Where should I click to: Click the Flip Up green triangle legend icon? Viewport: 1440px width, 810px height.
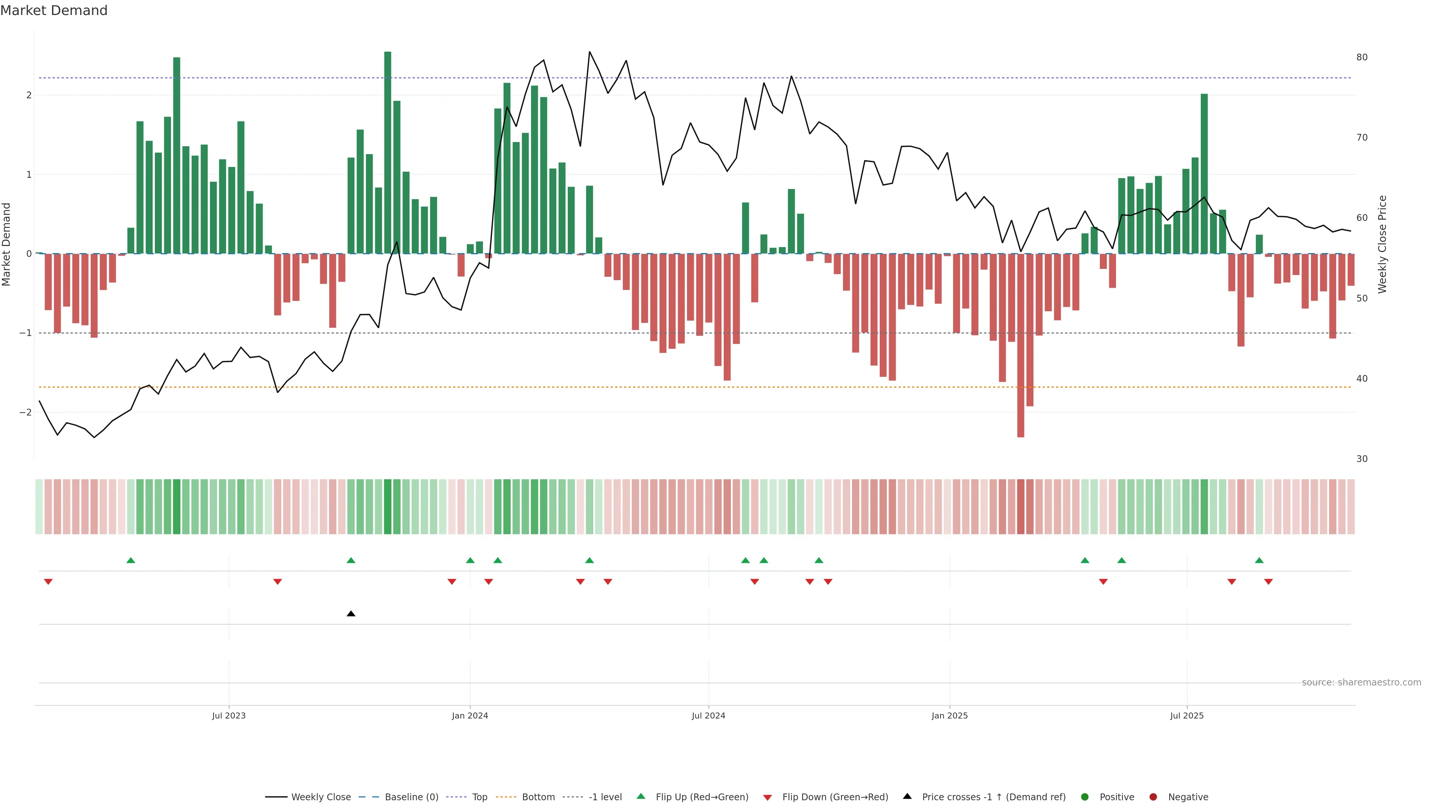point(640,796)
